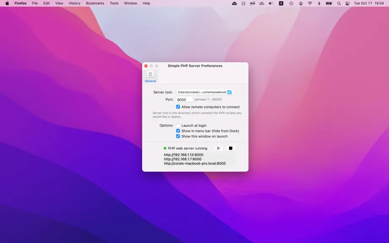Open the volume control icon
Screen dimensions: 389x243
[271, 3]
